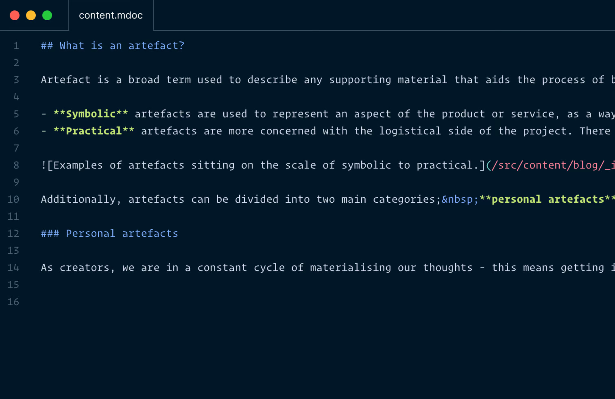This screenshot has height=399, width=615.
Task: Click the red close window button
Action: coord(15,15)
